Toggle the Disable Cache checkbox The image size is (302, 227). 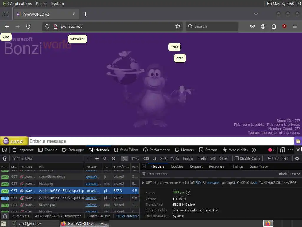pyautogui.click(x=237, y=158)
